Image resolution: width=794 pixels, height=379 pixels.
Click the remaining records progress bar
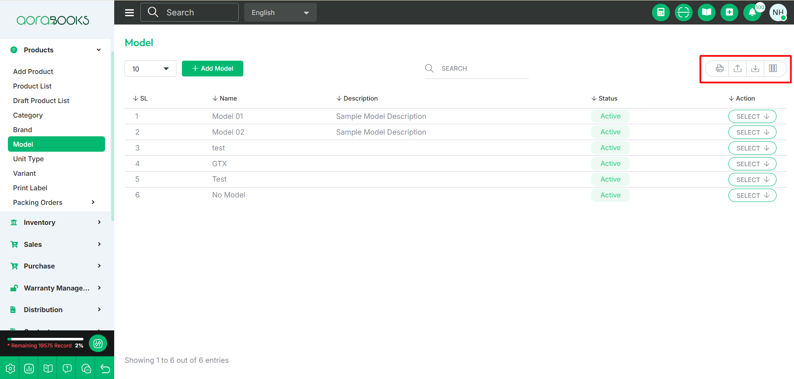point(46,339)
